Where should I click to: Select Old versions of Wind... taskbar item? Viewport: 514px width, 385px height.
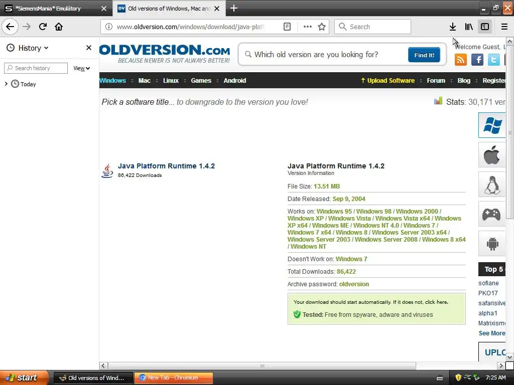click(x=93, y=378)
